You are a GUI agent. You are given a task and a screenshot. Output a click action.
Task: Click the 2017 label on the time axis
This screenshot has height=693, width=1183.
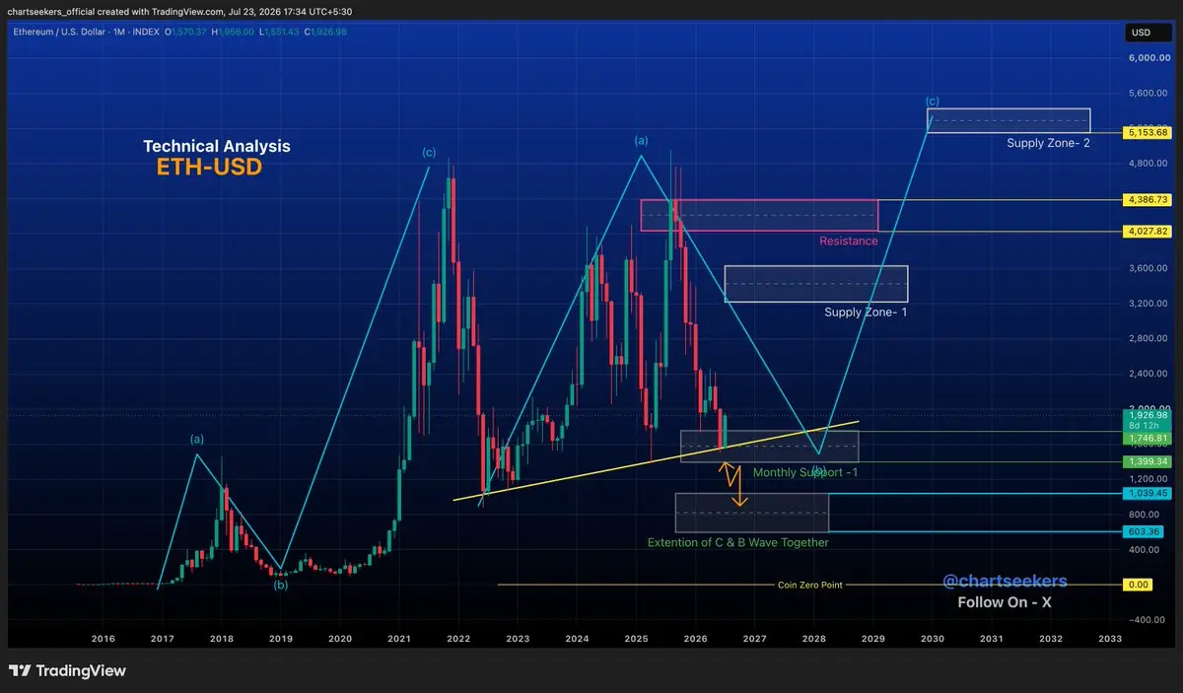pyautogui.click(x=162, y=639)
